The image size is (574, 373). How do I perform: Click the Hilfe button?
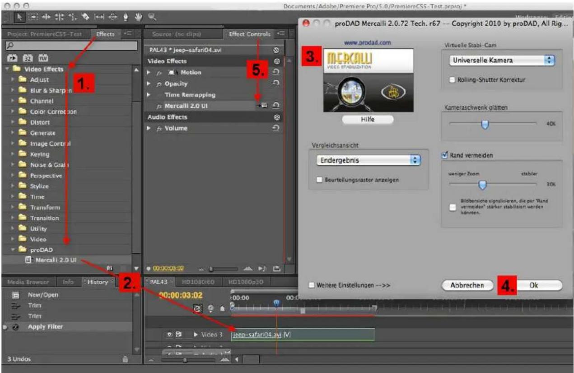tap(368, 120)
